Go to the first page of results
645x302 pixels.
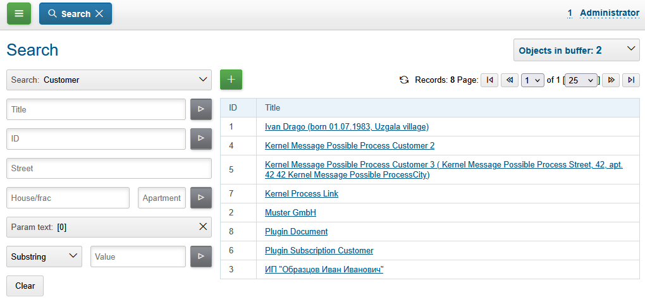489,80
